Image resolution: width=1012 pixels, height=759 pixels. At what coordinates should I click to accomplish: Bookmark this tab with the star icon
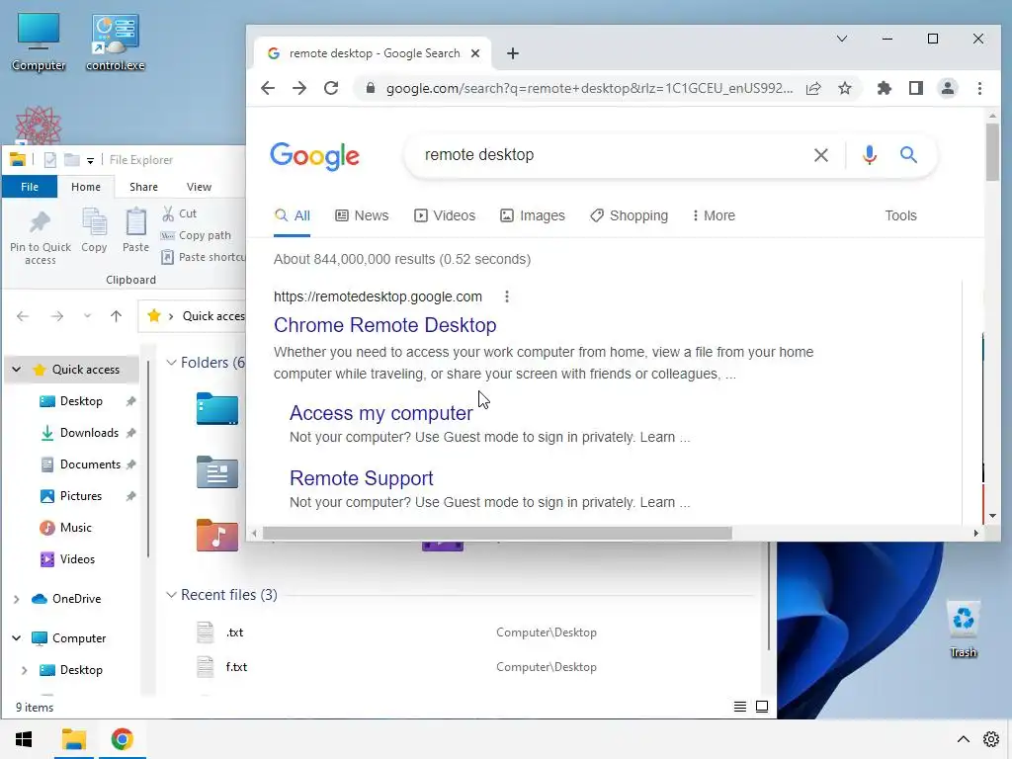[x=845, y=88]
